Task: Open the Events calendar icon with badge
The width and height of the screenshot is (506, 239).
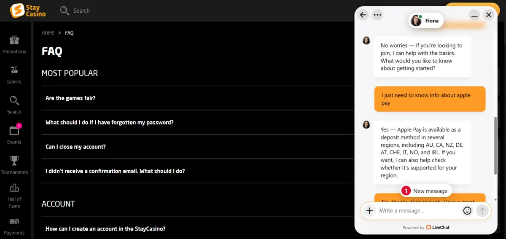Action: click(x=14, y=130)
